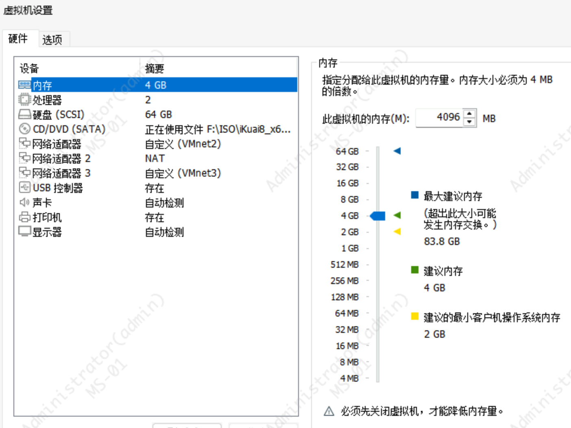Click the blue maximum memory marker triangle
Image resolution: width=571 pixels, height=428 pixels.
pos(397,151)
